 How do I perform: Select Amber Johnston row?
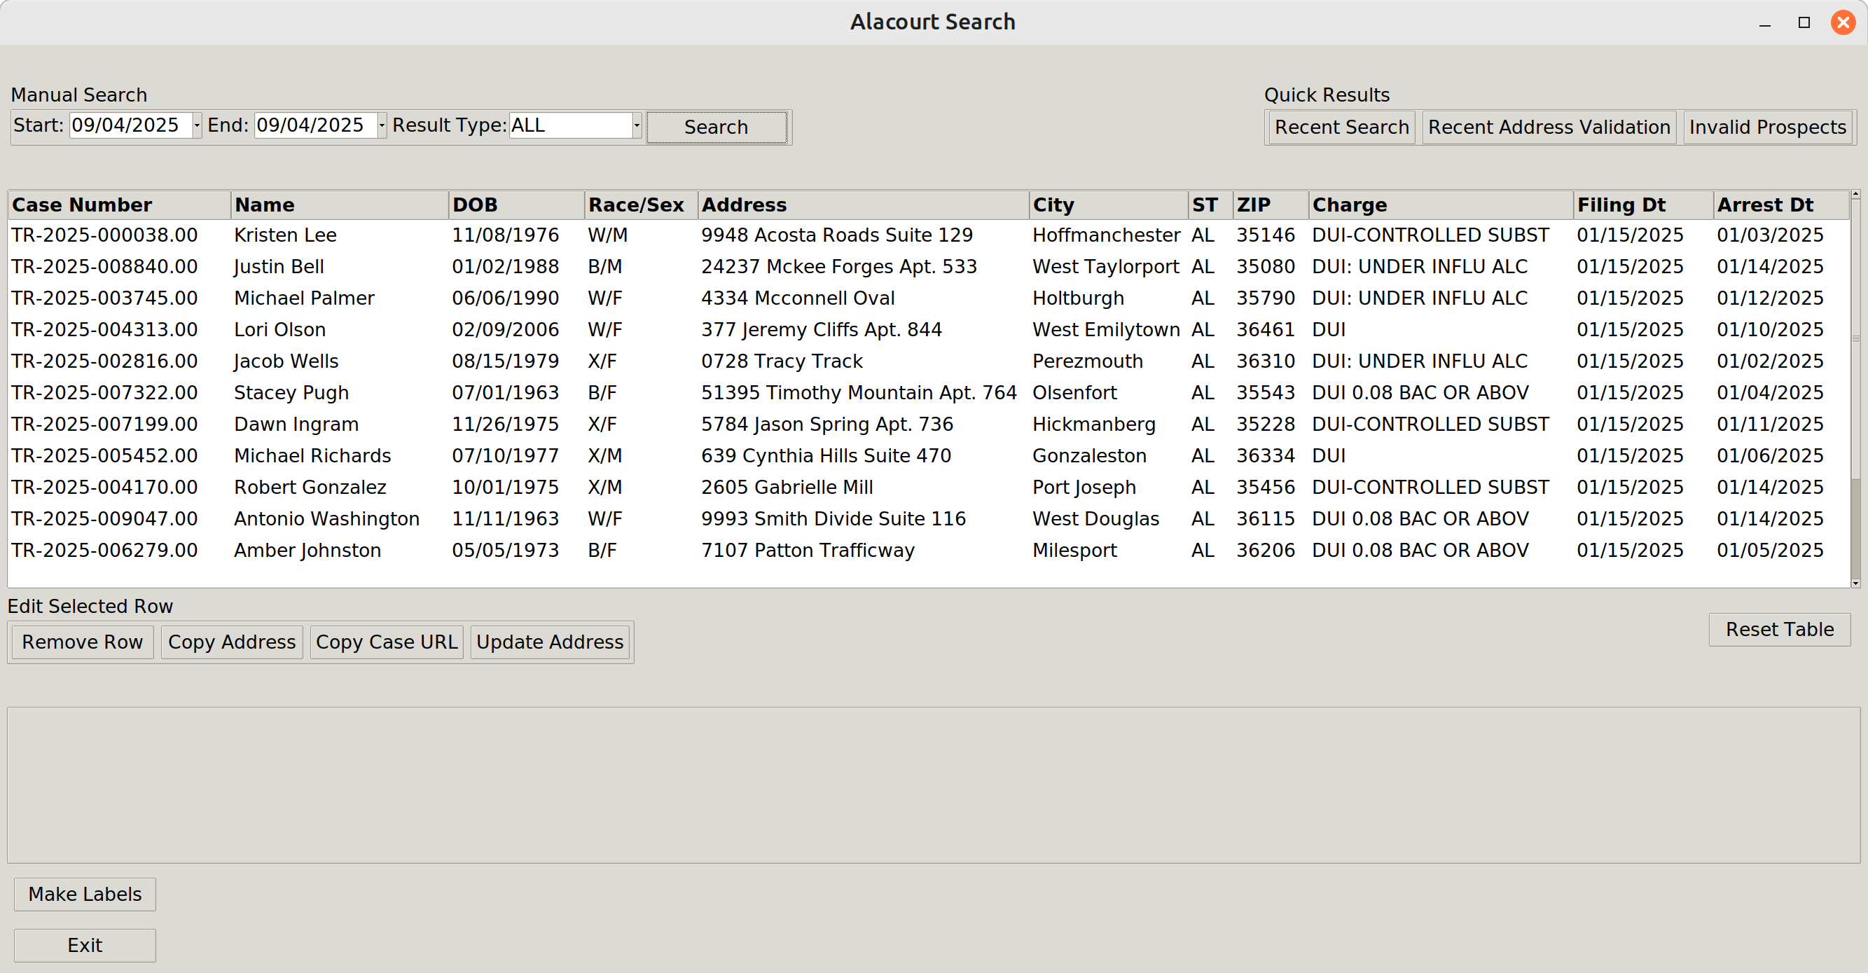[928, 551]
